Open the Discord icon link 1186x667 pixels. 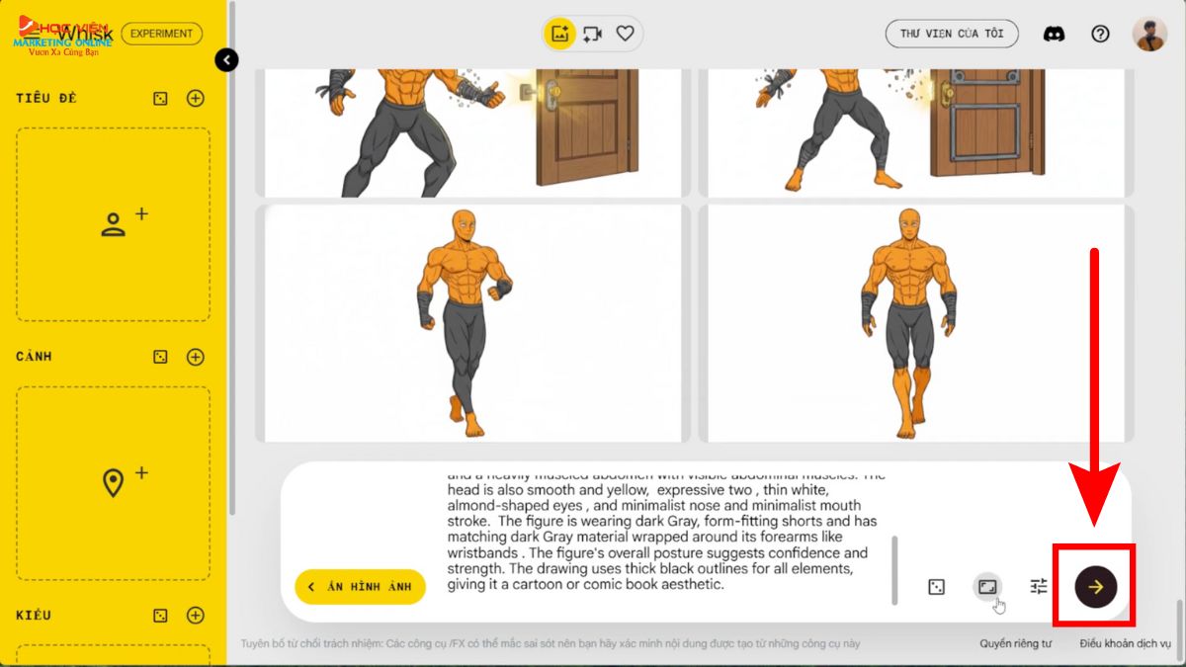point(1054,34)
